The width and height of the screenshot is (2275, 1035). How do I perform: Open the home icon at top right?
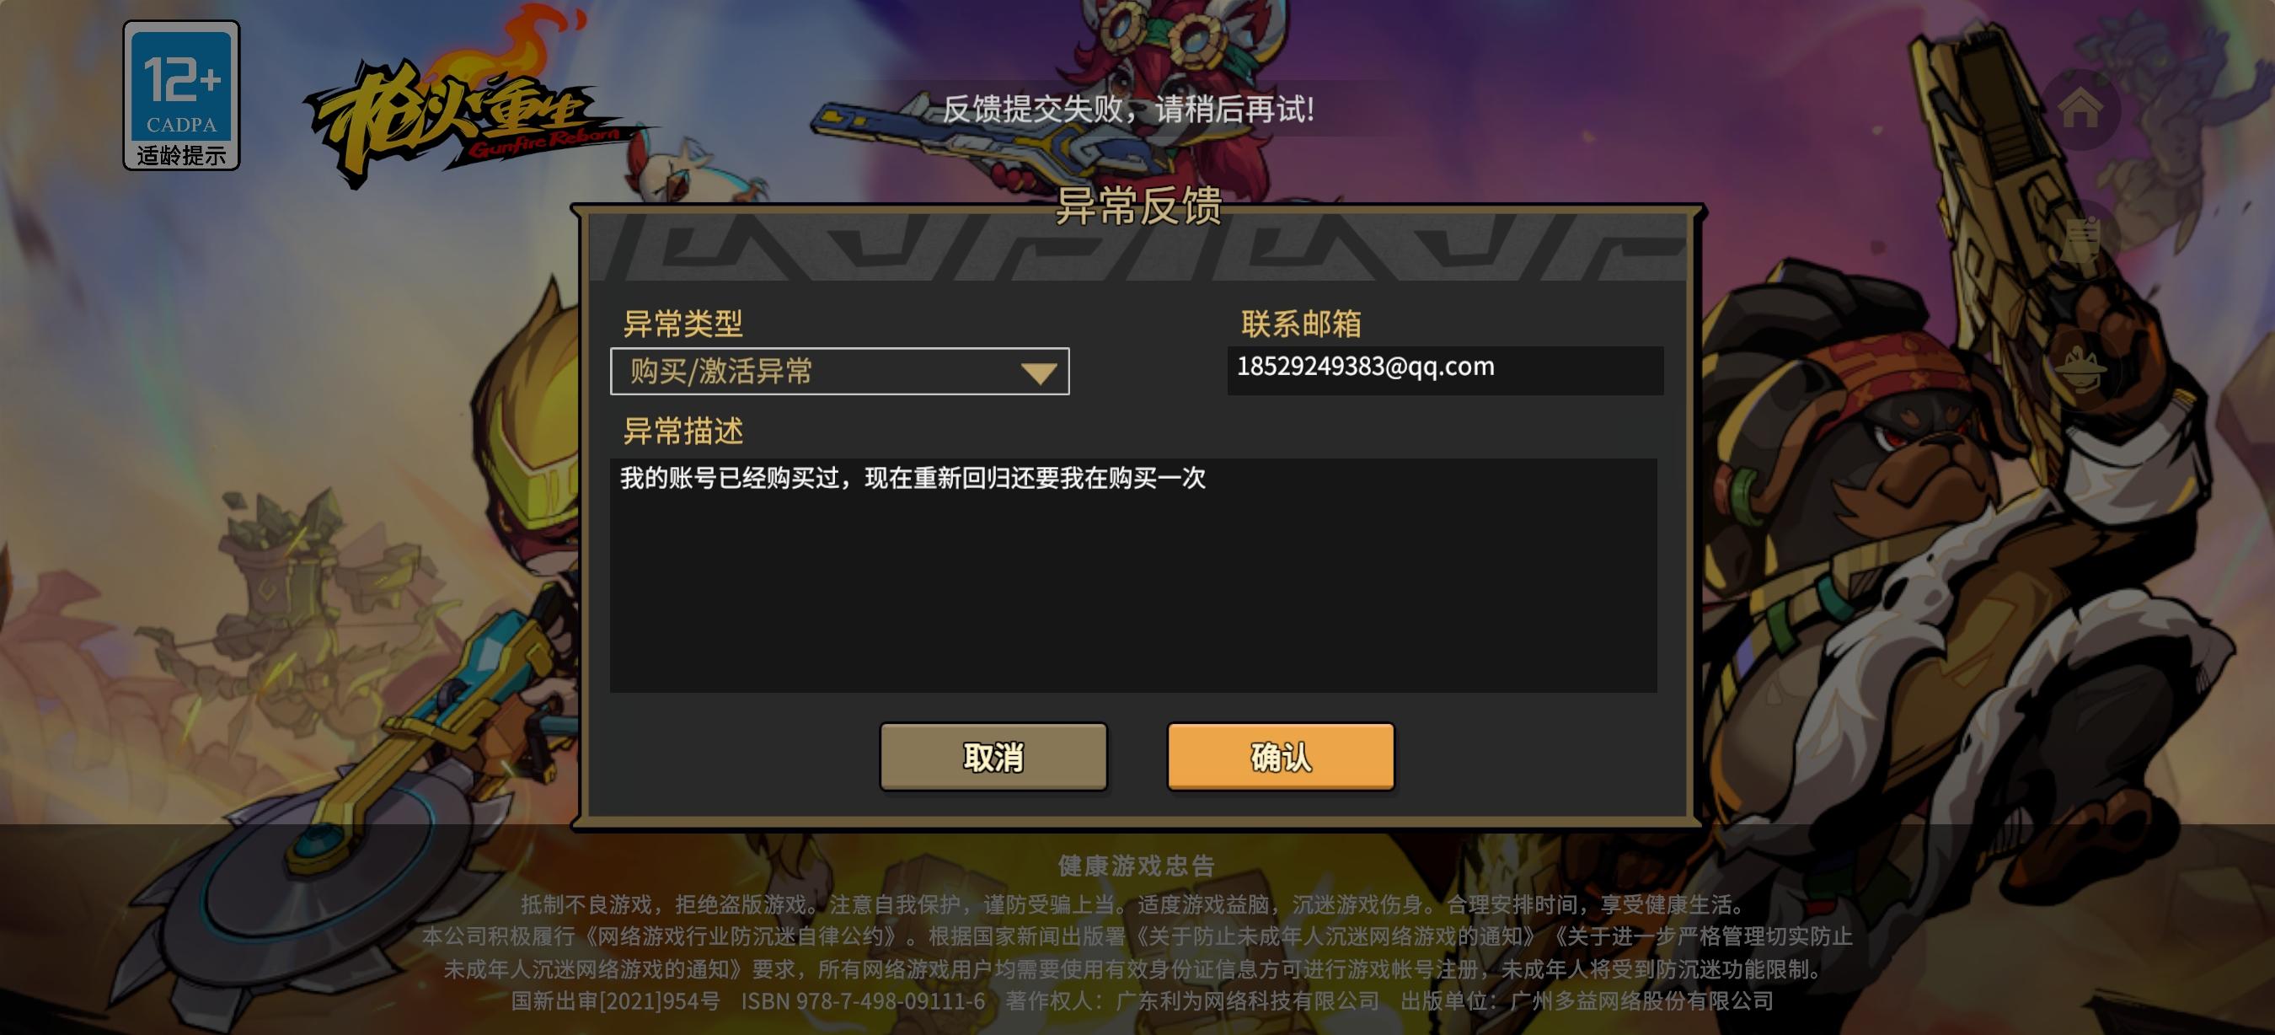(2080, 110)
